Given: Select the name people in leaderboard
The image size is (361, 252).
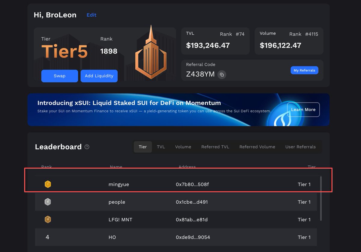Looking at the screenshot, I should coord(117,202).
